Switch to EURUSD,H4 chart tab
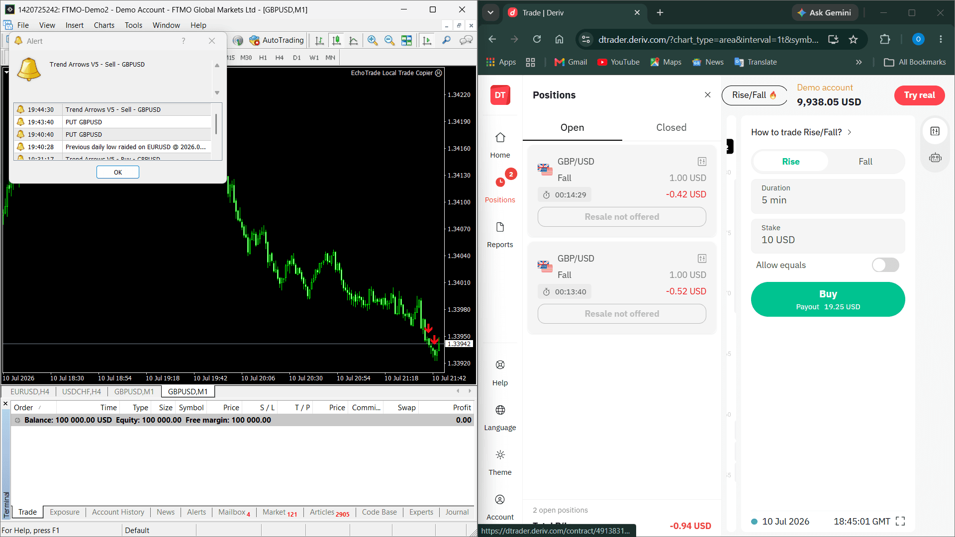 [30, 392]
